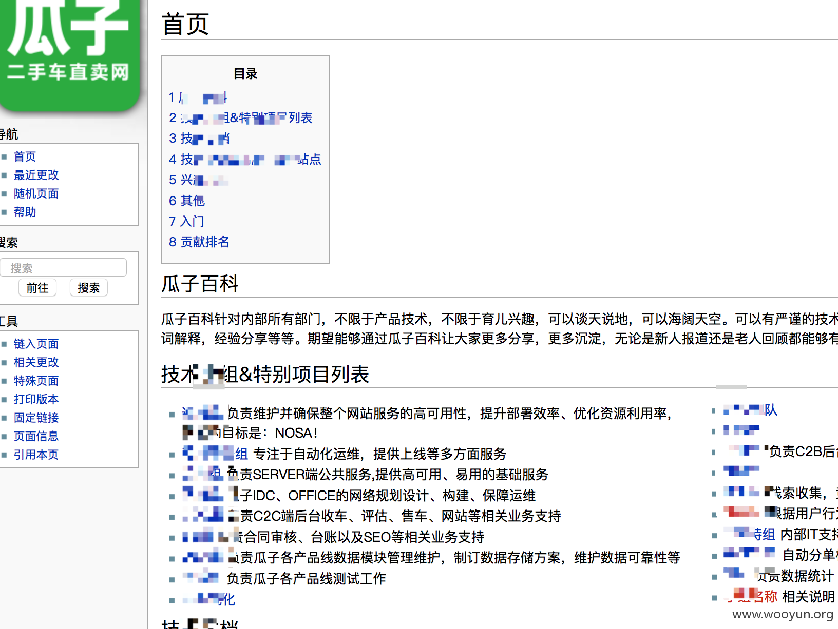Jump to contents item 8 贡献排名
The image size is (838, 629).
pyautogui.click(x=199, y=242)
